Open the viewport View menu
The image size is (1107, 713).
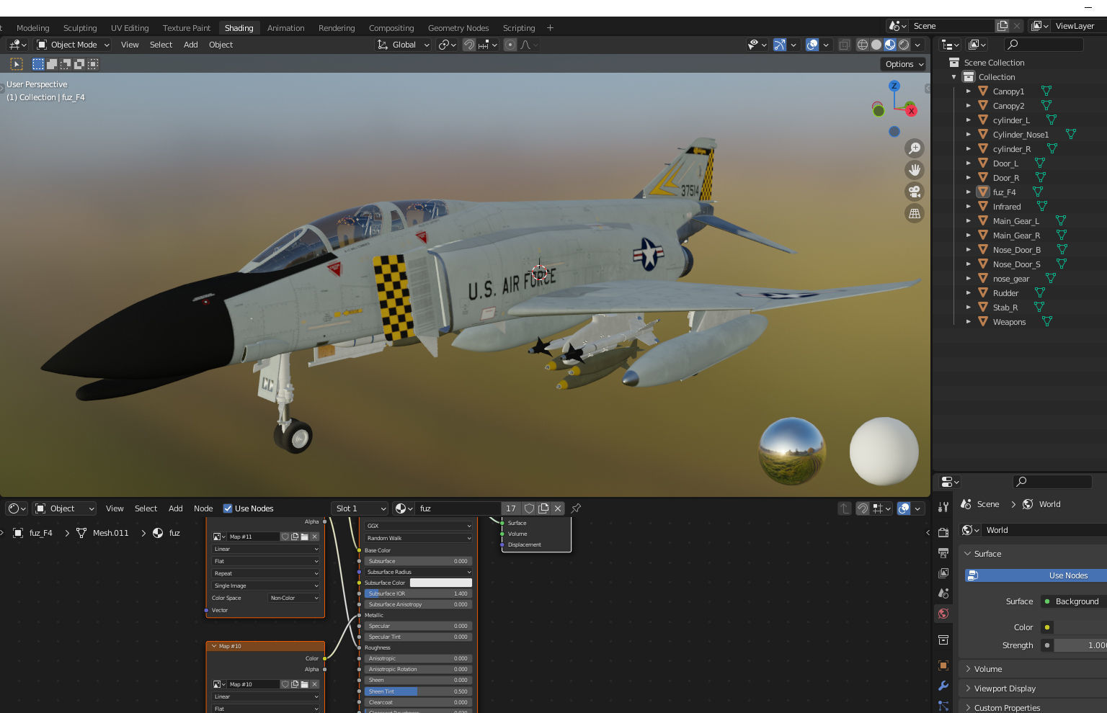tap(130, 45)
